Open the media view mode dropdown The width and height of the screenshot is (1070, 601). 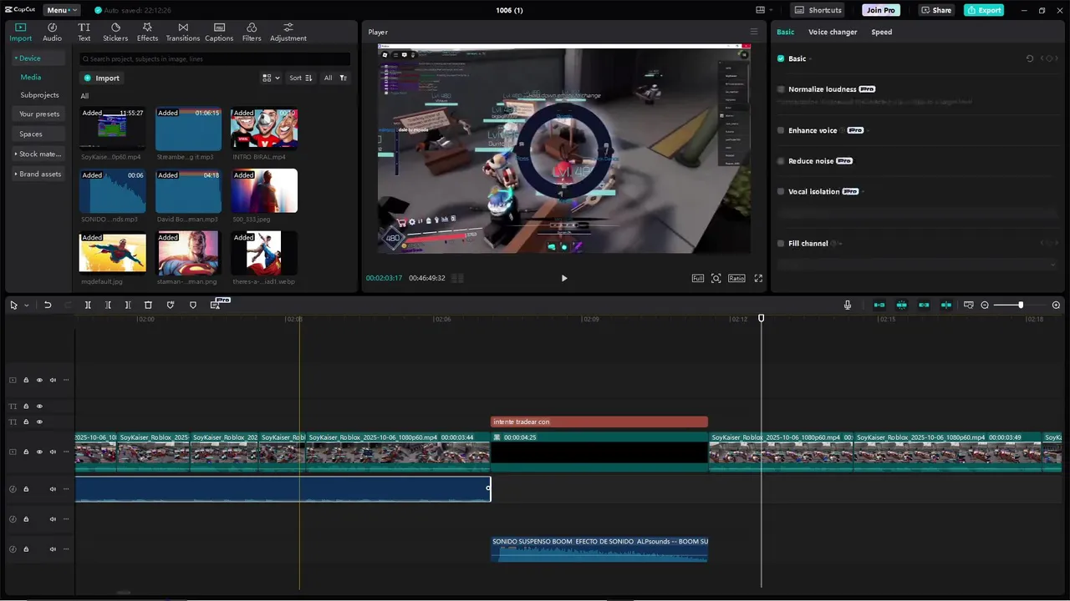pos(271,78)
